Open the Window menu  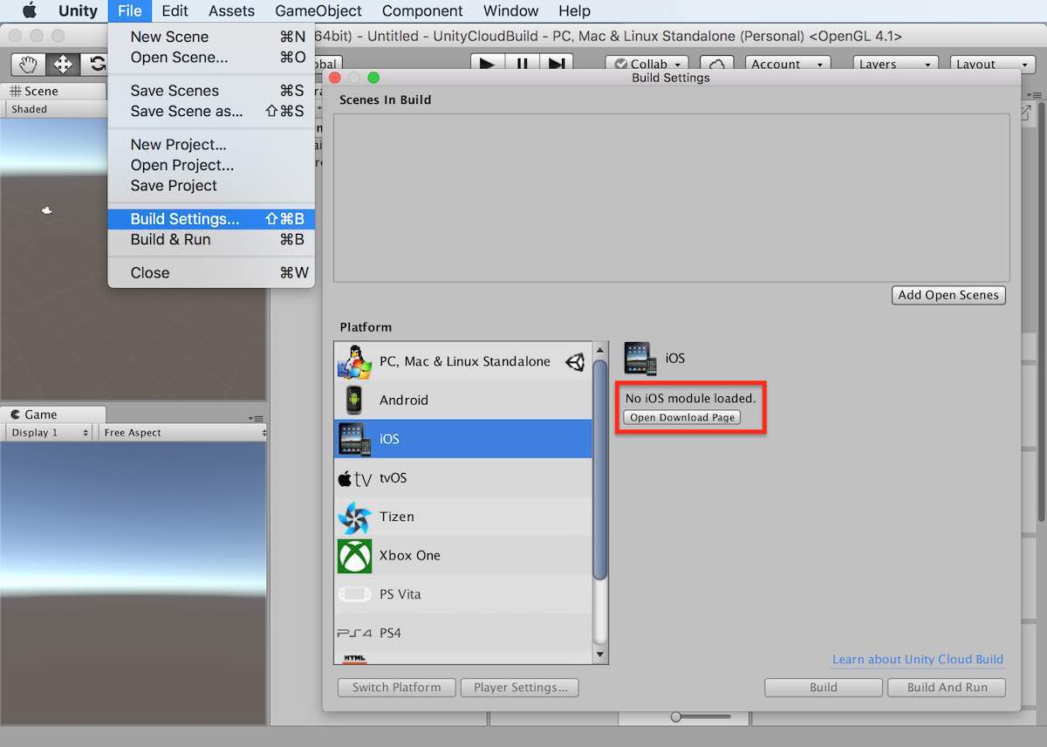point(510,10)
